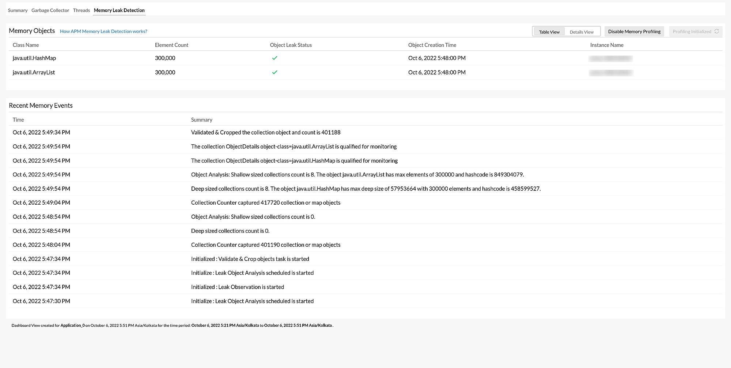Select the Threads tab
Image resolution: width=731 pixels, height=368 pixels.
(81, 10)
